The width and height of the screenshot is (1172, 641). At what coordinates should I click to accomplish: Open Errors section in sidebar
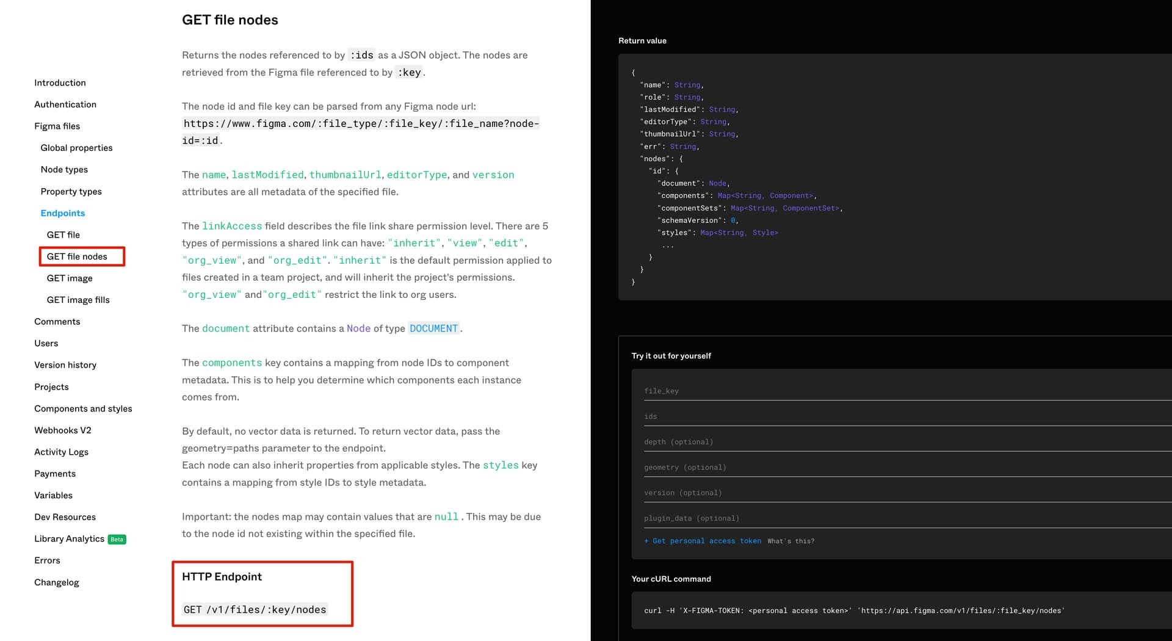click(x=47, y=560)
